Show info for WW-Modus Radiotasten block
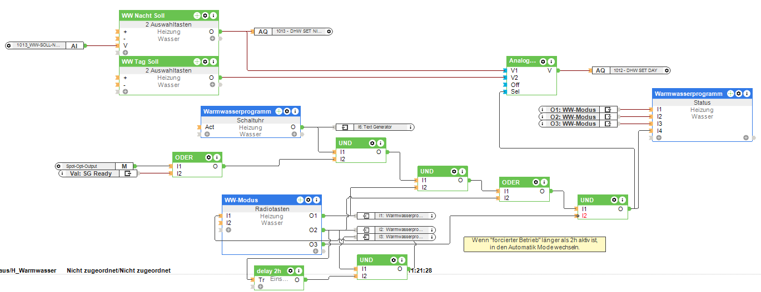Image resolution: width=761 pixels, height=292 pixels. (316, 199)
